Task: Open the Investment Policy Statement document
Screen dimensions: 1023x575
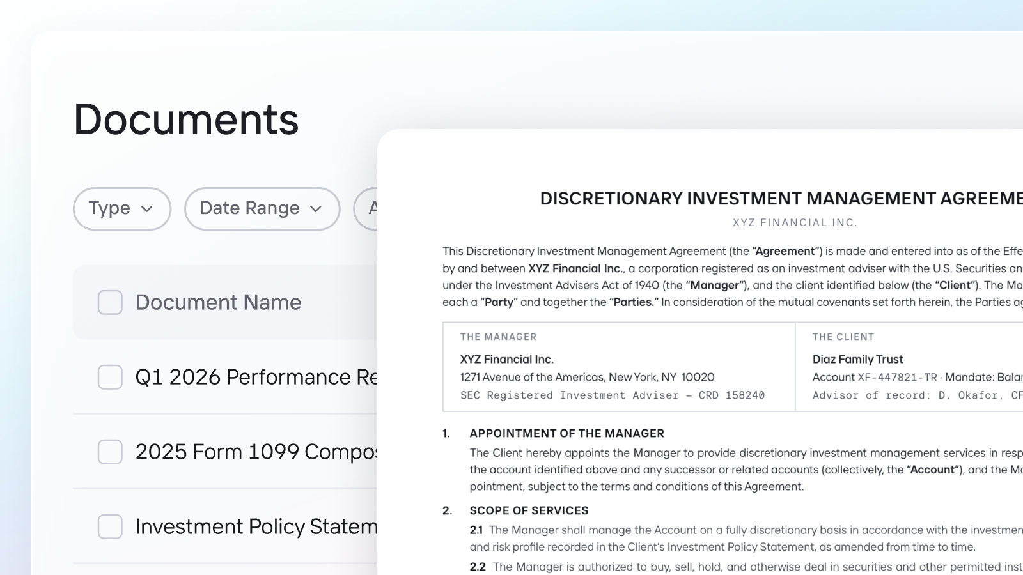Action: coord(256,526)
